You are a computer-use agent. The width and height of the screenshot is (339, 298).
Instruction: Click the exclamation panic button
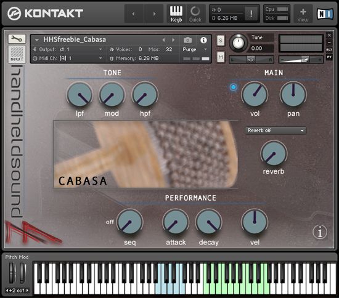[251, 14]
